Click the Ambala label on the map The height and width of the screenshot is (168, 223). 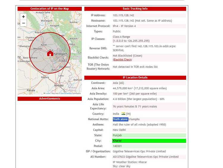[59, 86]
